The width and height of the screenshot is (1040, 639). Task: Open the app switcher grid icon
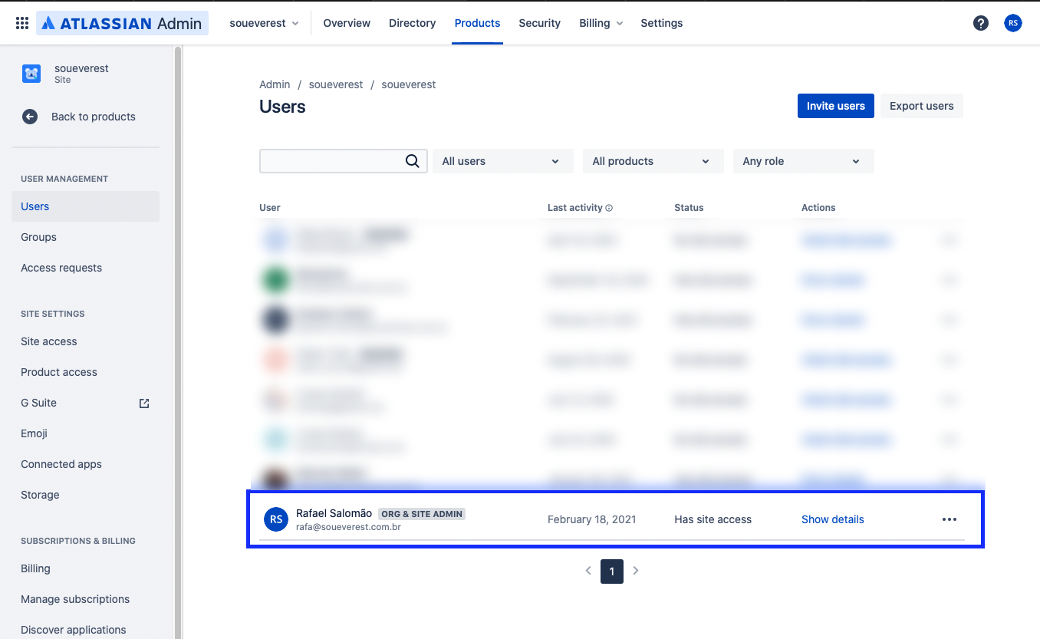point(22,23)
